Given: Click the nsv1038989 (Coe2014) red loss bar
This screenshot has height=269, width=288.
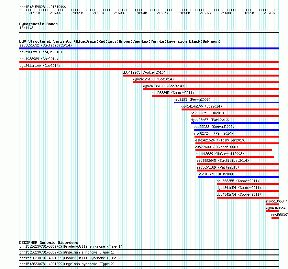Looking at the screenshot, I should click(149, 62).
